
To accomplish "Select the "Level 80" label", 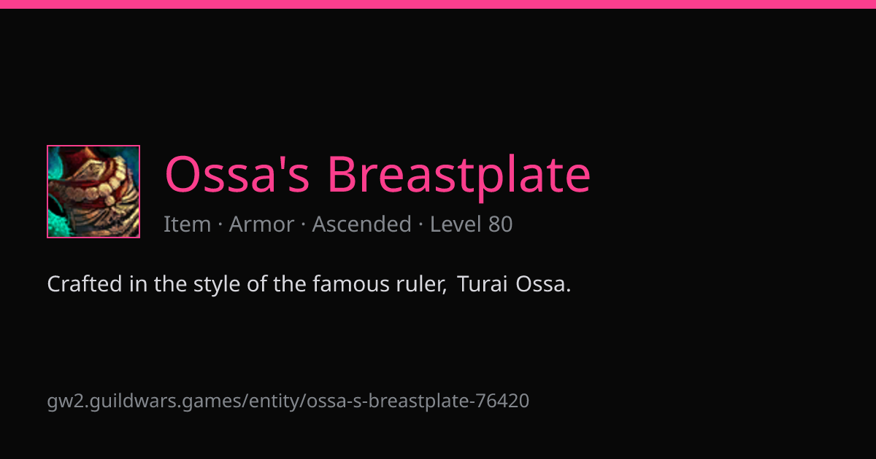I will (472, 224).
